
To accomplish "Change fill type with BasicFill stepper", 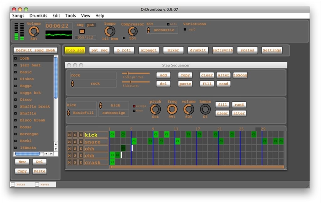I will click(69, 113).
